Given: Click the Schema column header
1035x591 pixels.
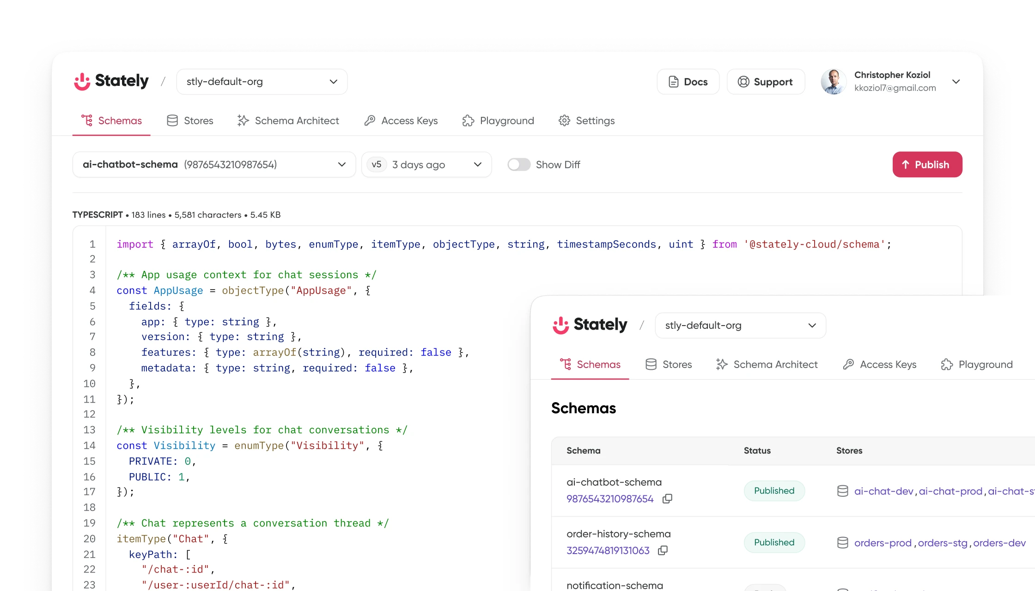Looking at the screenshot, I should 584,451.
